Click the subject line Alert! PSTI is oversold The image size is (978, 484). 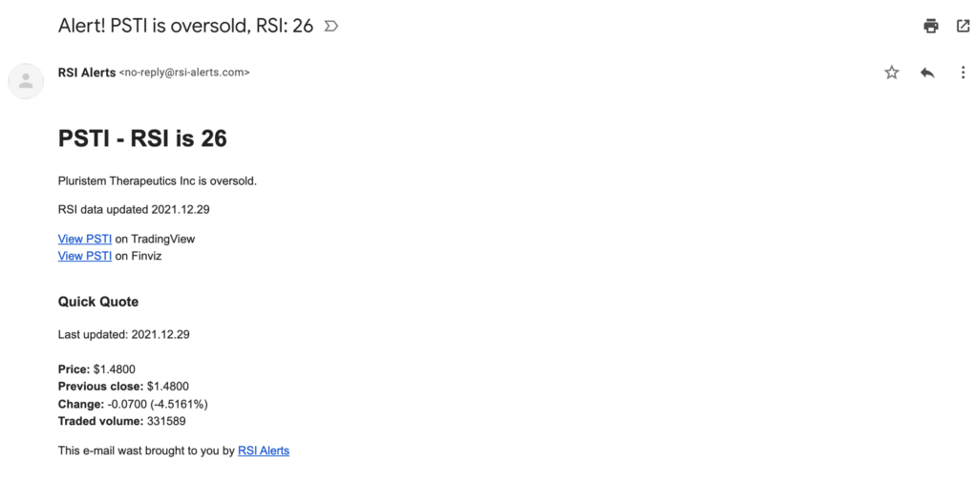click(x=185, y=26)
